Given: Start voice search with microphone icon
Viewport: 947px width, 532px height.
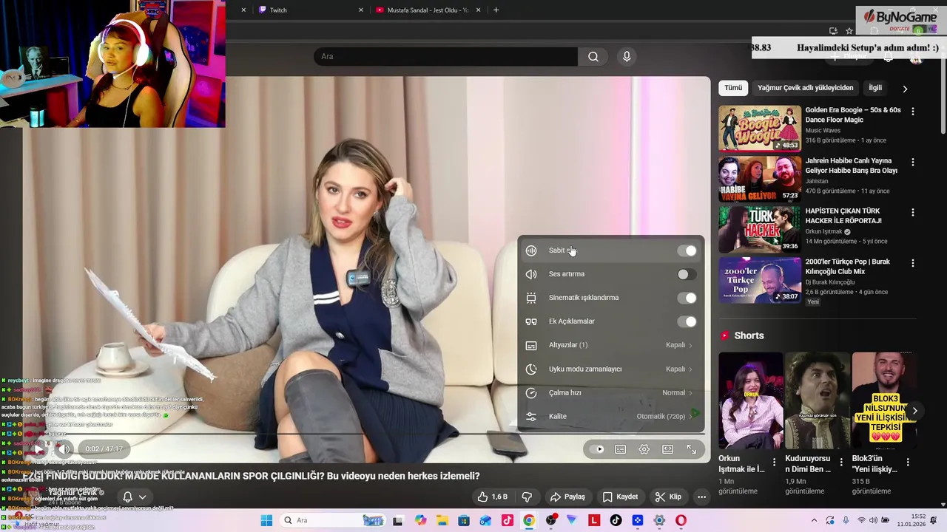Looking at the screenshot, I should [627, 57].
